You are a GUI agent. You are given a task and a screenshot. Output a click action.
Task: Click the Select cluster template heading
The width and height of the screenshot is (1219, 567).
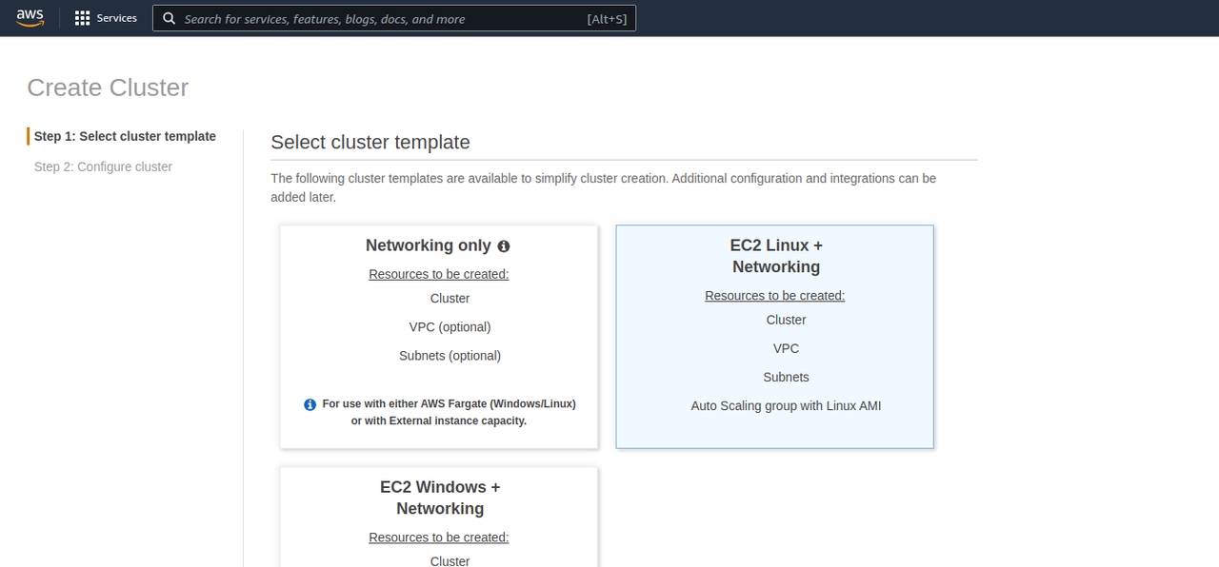click(x=370, y=142)
